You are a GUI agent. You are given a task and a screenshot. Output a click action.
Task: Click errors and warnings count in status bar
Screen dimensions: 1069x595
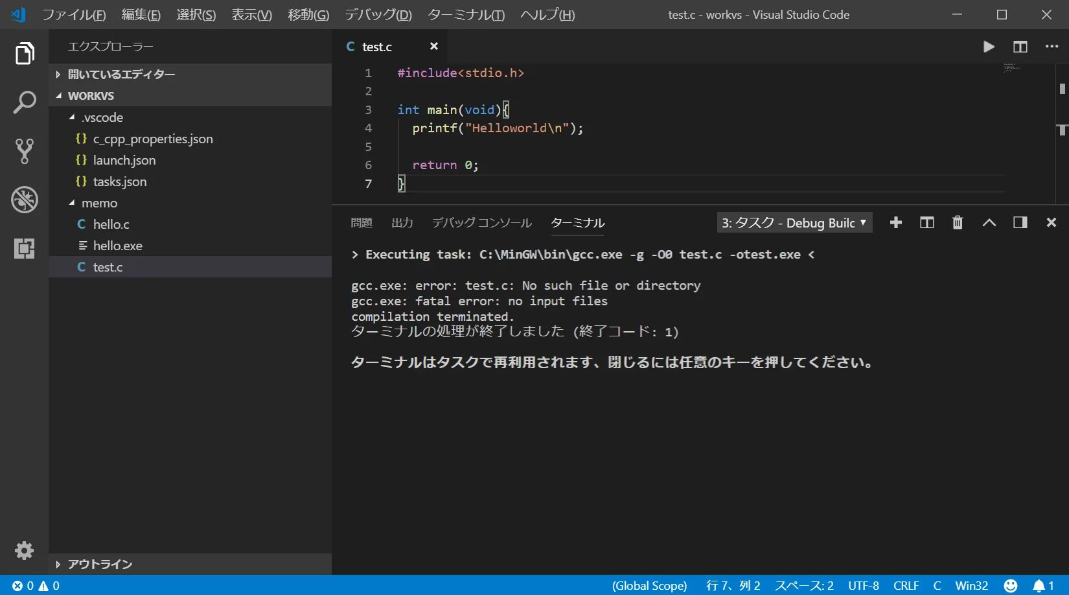36,586
